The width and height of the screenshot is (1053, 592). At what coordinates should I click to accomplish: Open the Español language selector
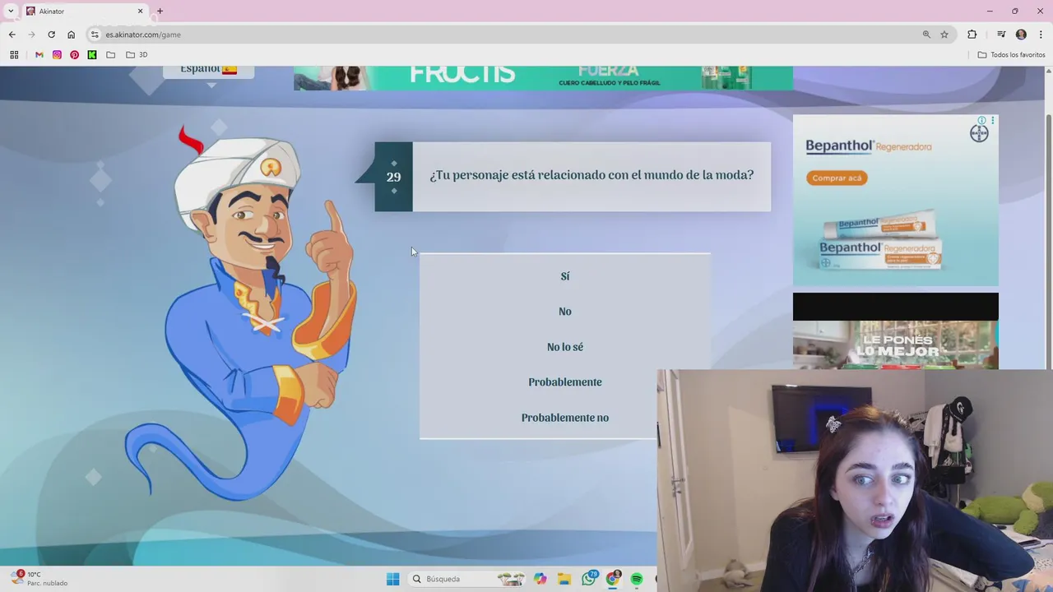tap(208, 71)
